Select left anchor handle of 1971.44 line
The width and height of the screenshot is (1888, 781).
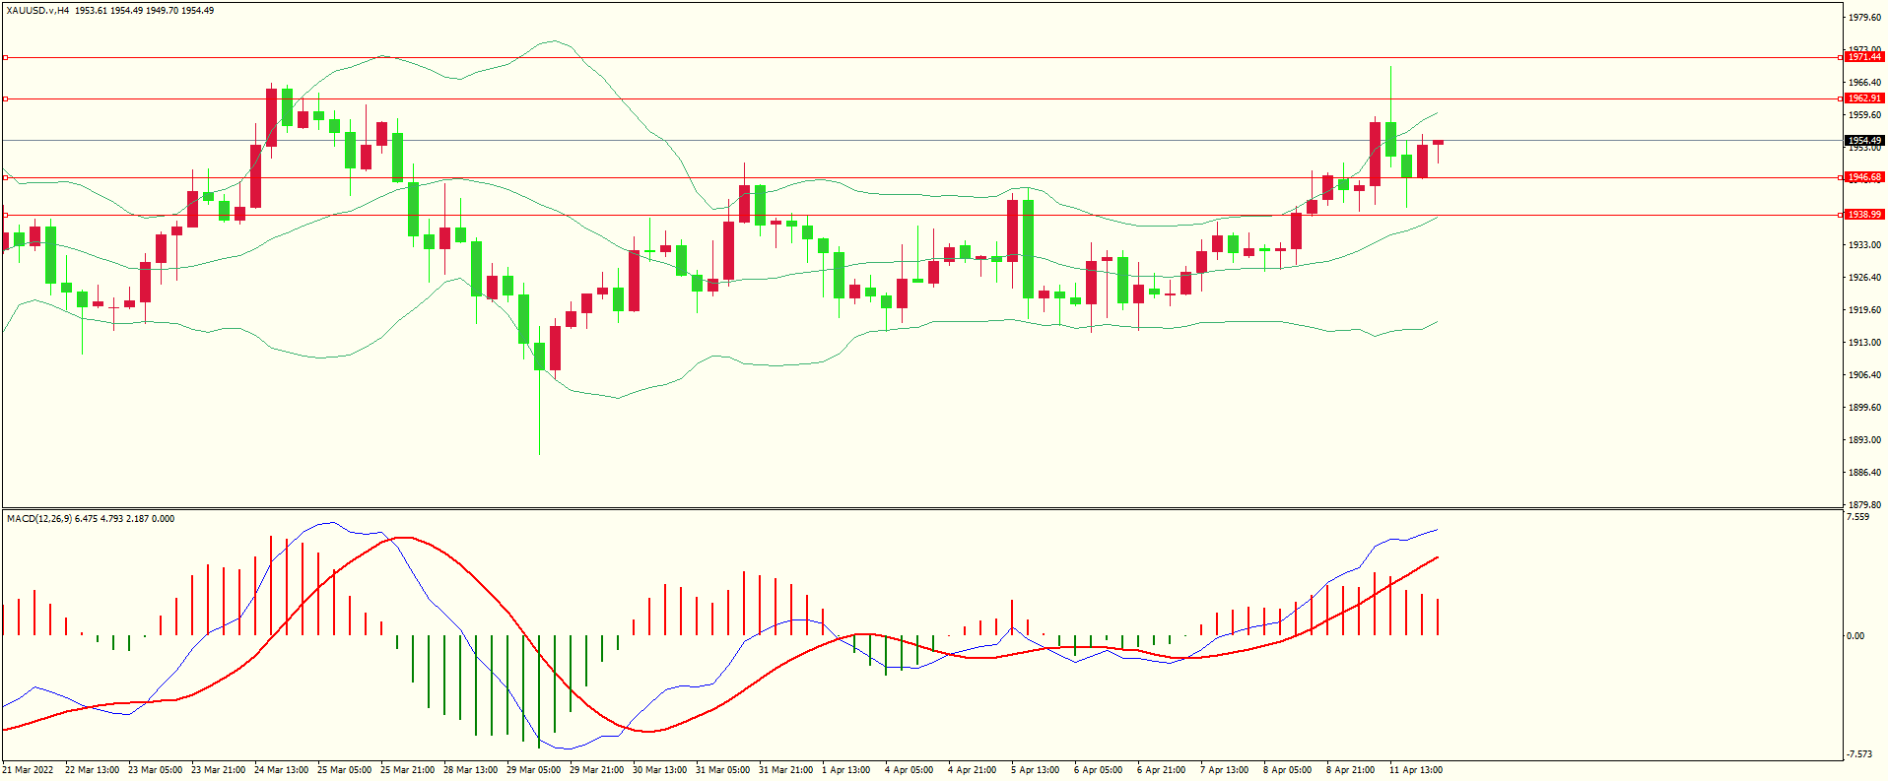(x=5, y=58)
